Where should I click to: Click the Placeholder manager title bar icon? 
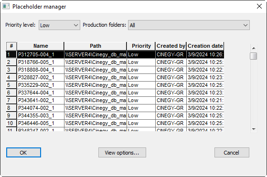[6, 7]
